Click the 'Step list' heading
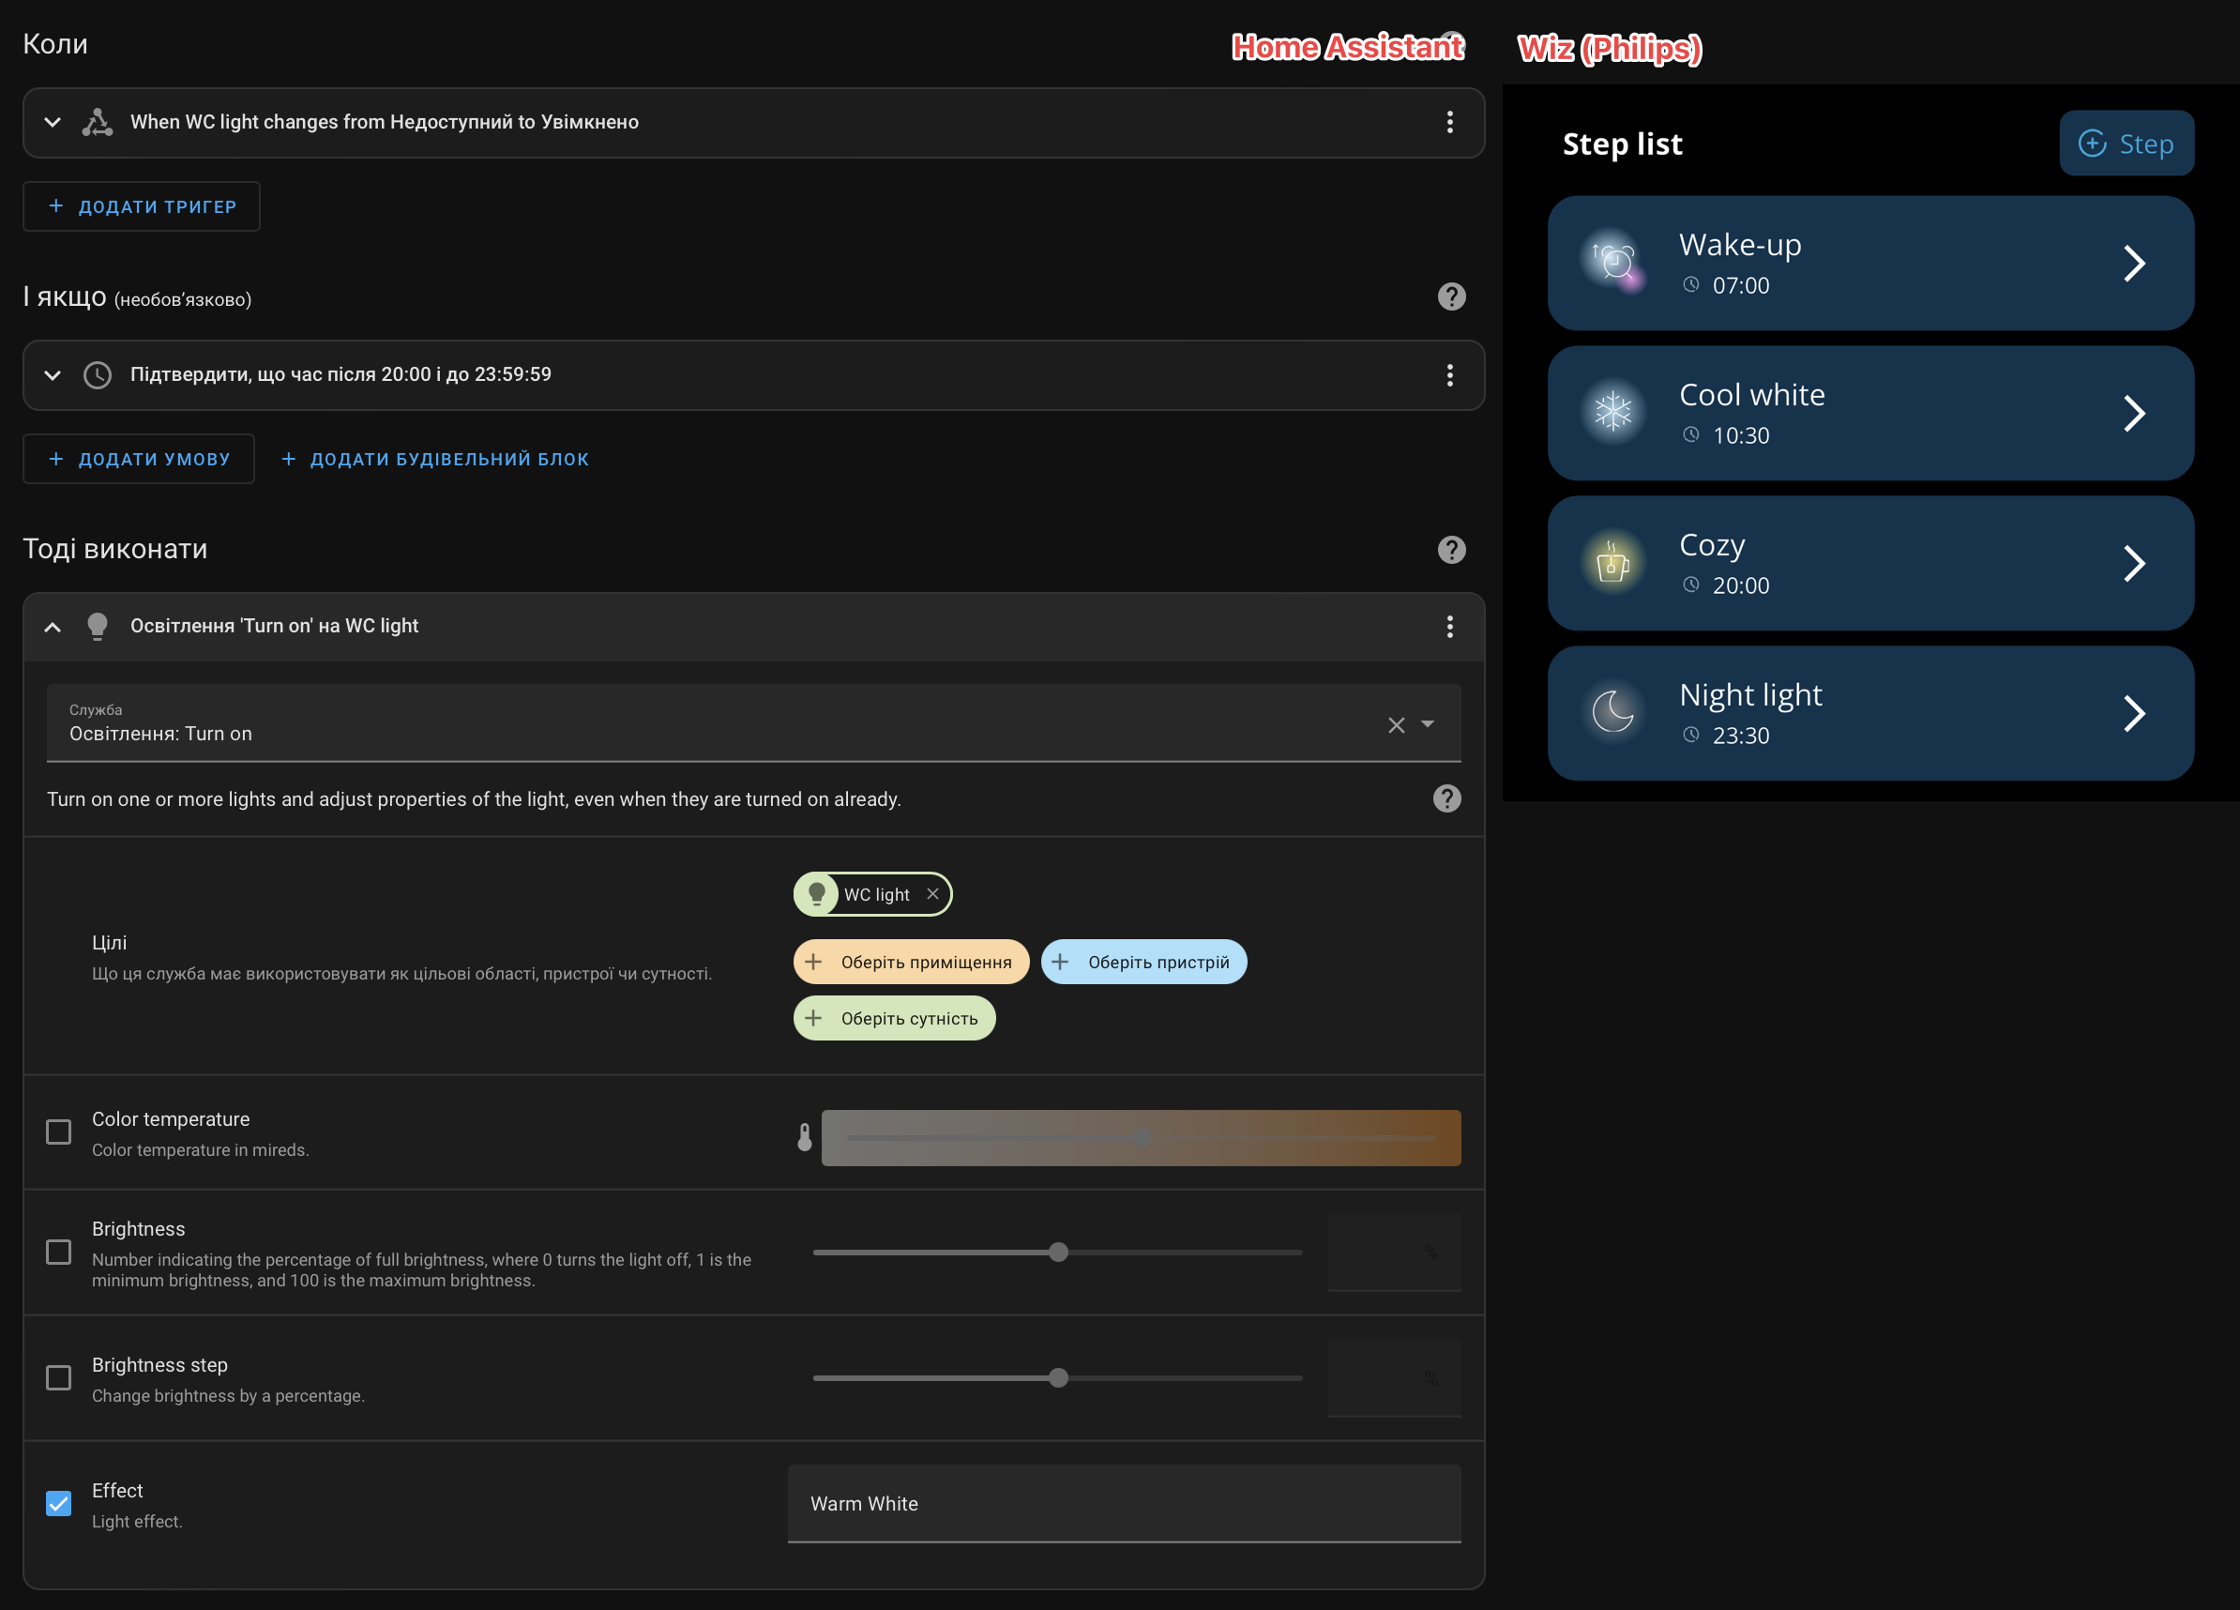2240x1610 pixels. pos(1622,144)
